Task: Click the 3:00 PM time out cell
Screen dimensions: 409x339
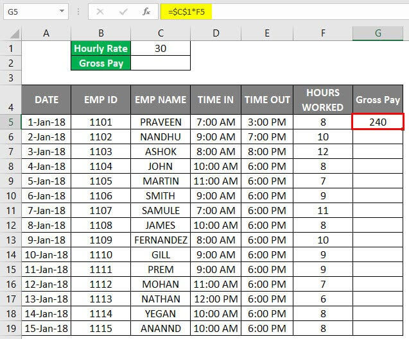Action: click(x=267, y=122)
